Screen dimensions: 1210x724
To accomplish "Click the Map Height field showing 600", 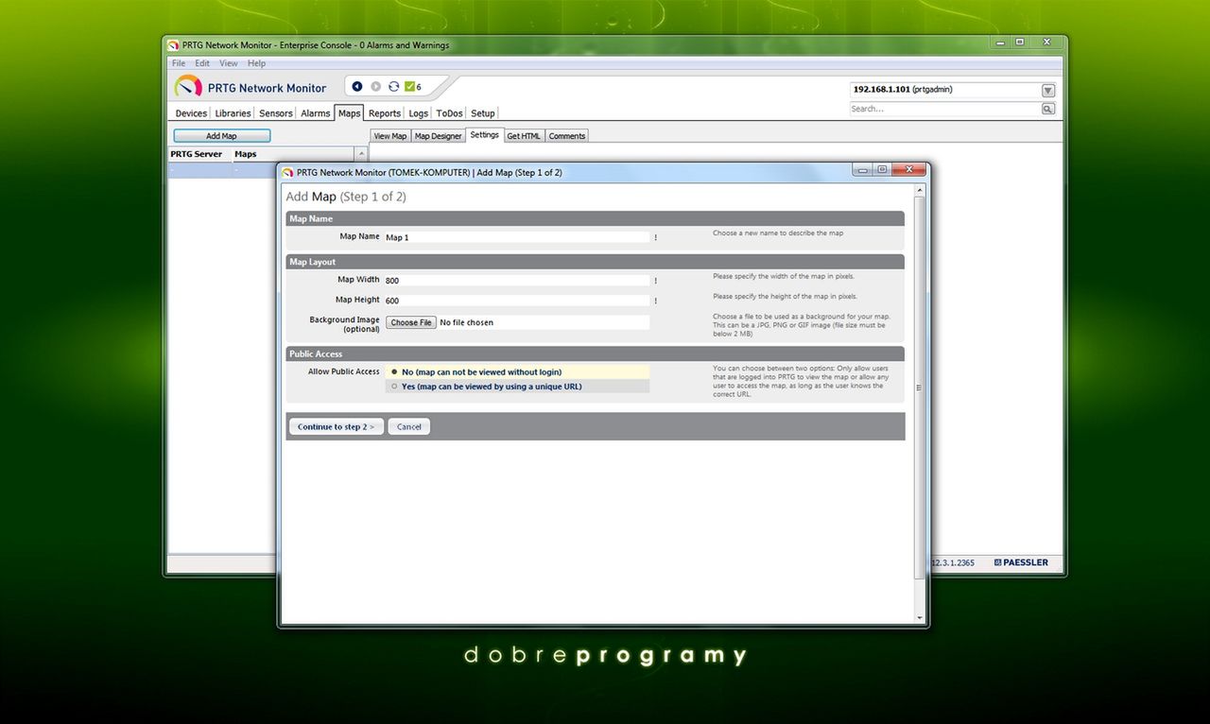I will coord(517,301).
